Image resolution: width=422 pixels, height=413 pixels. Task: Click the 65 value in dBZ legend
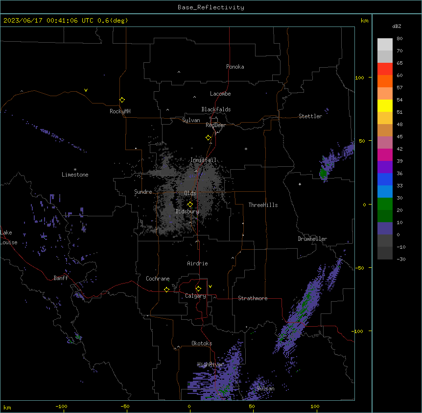tap(399, 63)
